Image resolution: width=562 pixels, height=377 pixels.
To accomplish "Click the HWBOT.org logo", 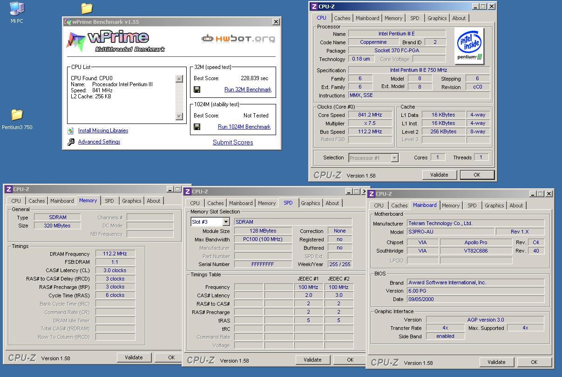I will pyautogui.click(x=238, y=39).
